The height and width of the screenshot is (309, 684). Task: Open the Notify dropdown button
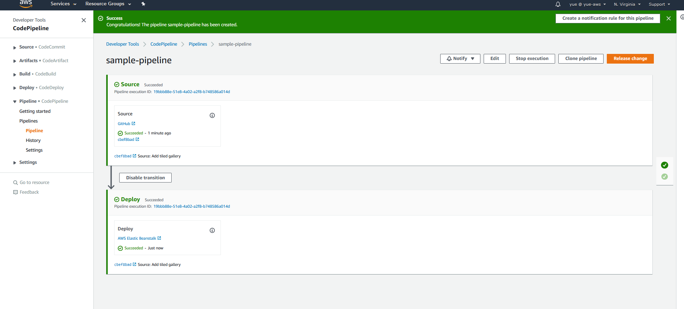pyautogui.click(x=460, y=59)
